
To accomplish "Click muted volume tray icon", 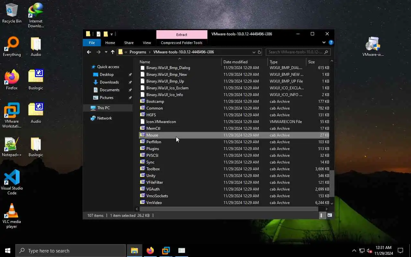I will coord(370,251).
